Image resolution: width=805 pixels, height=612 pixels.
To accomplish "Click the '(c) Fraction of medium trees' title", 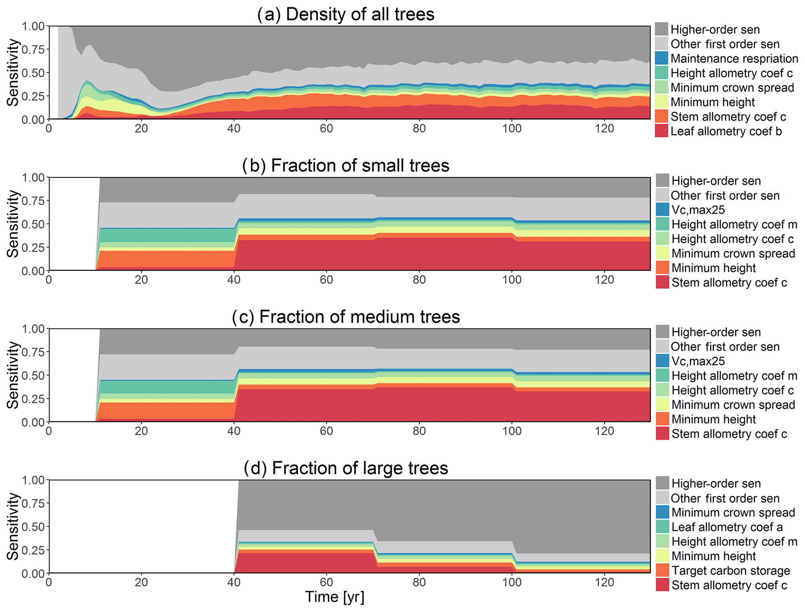I will [345, 317].
